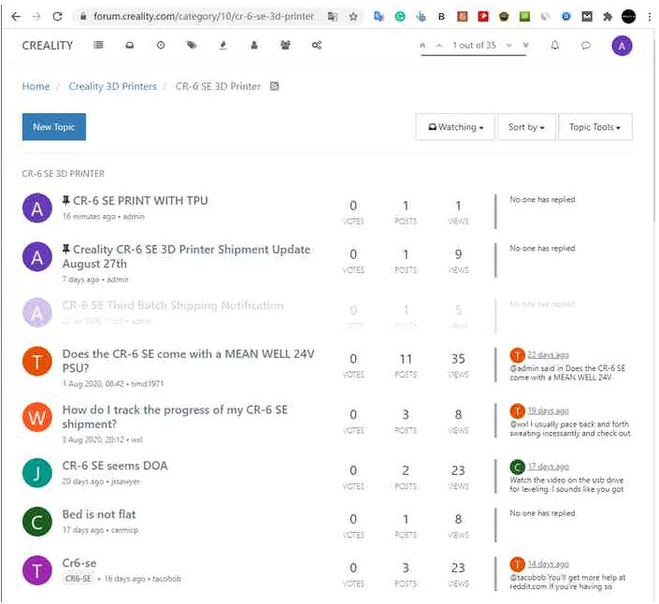The height and width of the screenshot is (604, 659).
Task: Click the '14 days ago' last reply link
Action: pyautogui.click(x=548, y=564)
